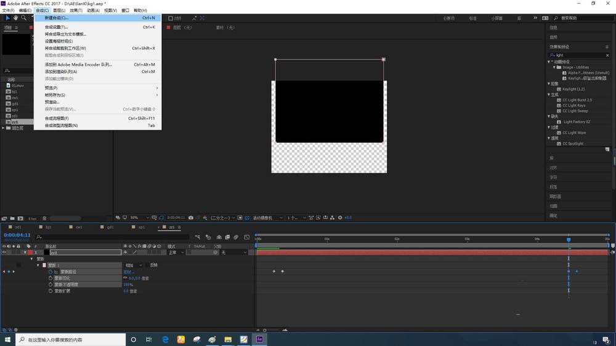Viewport: 616px width, 346px height.
Task: Click the Edge browser icon in the taskbar
Action: [x=166, y=339]
